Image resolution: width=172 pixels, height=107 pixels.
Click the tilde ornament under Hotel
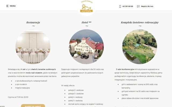pyautogui.click(x=87, y=26)
